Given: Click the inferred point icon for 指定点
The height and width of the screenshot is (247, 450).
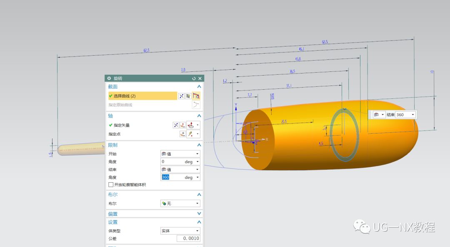Looking at the screenshot, I should pyautogui.click(x=190, y=134).
